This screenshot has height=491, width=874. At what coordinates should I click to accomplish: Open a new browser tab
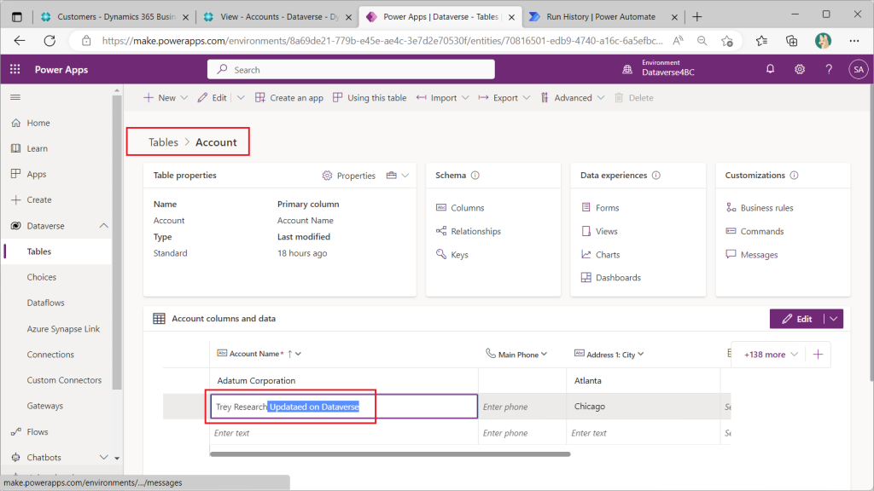696,17
